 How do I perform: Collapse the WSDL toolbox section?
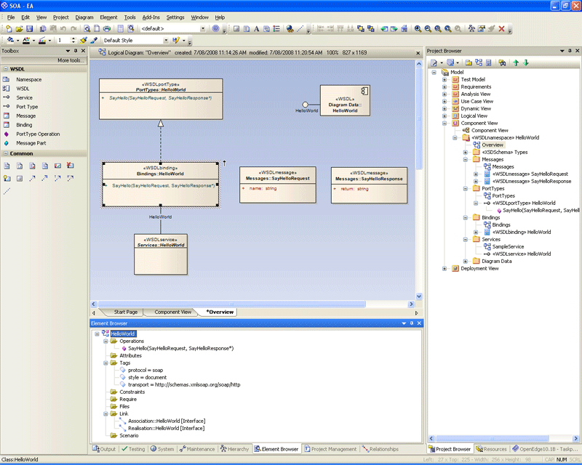(x=6, y=69)
